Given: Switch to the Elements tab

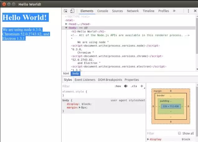Looking at the screenshot, I should tap(87, 11).
